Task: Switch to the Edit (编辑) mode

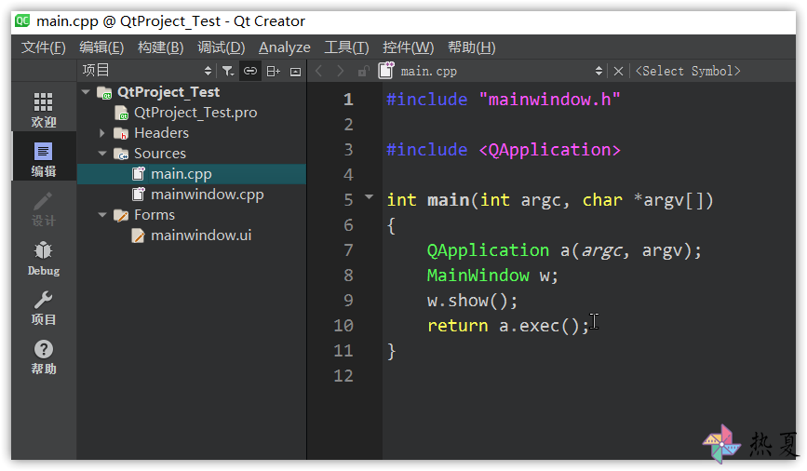Action: coord(43,158)
